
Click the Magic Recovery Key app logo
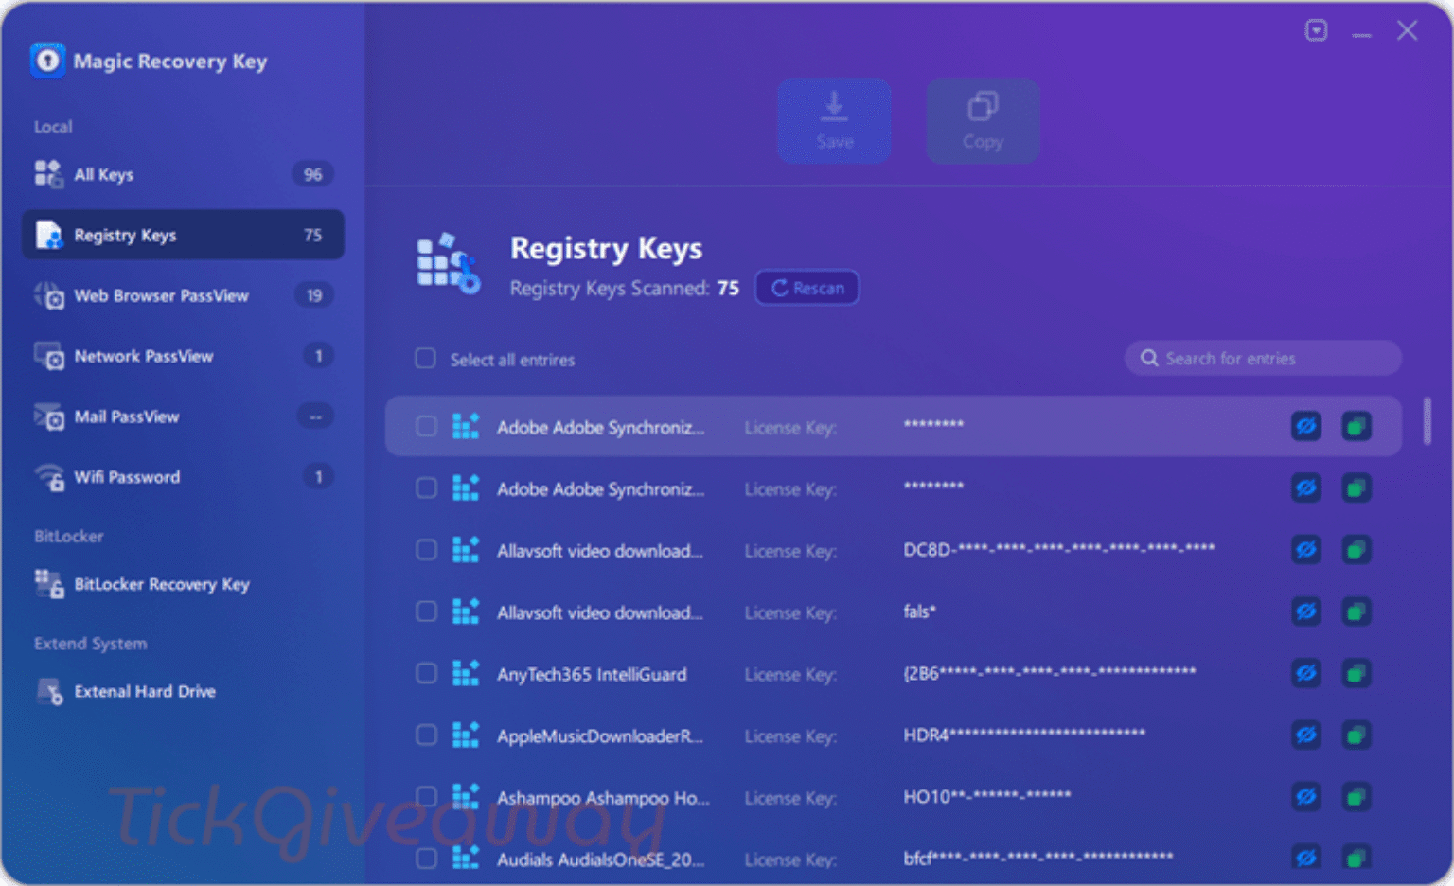[47, 61]
